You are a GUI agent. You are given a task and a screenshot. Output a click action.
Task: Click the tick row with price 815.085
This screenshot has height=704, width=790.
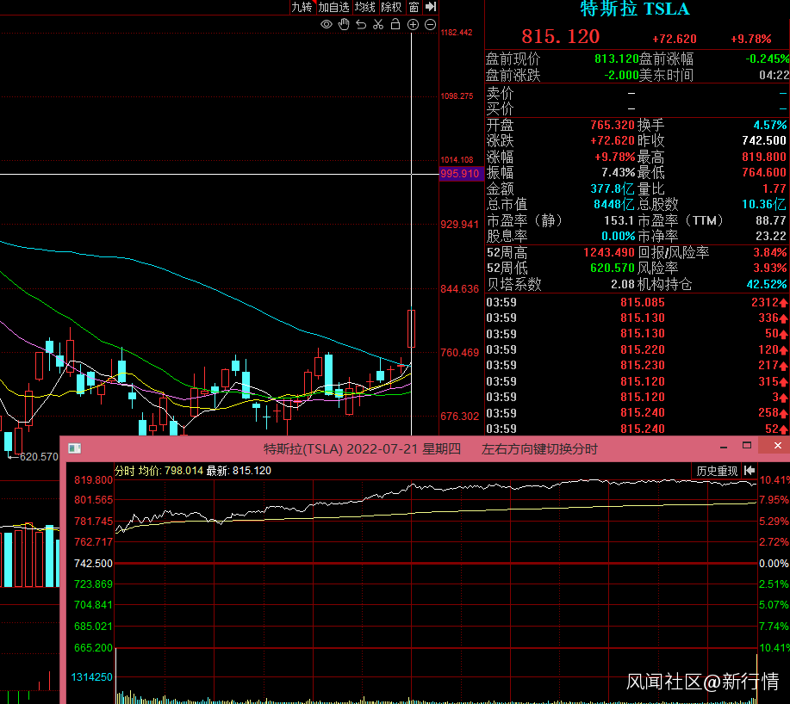tap(637, 302)
